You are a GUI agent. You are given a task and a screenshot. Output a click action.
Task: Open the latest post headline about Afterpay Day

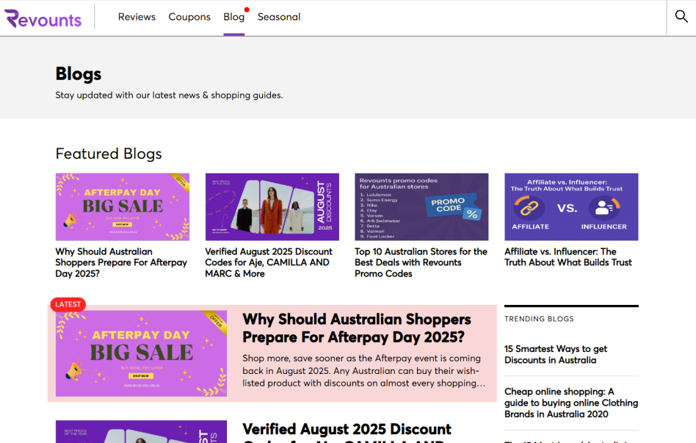coord(356,328)
